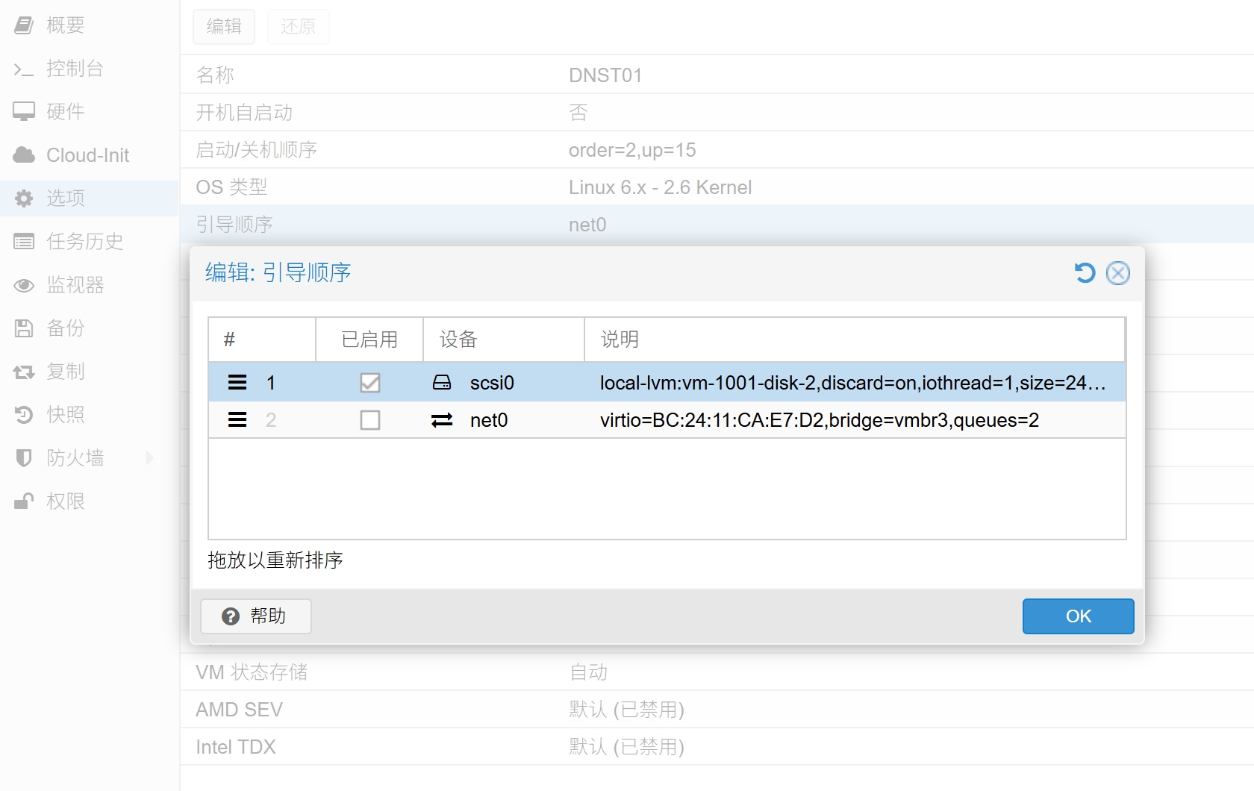
Task: Go to the snapshots section
Action: pyautogui.click(x=65, y=415)
